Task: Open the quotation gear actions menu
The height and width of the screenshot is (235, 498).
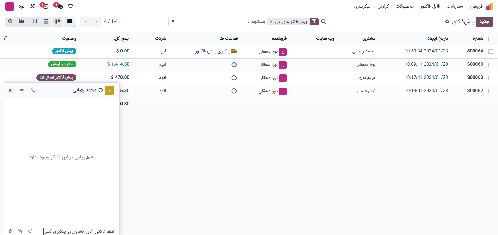Action: coord(447,21)
